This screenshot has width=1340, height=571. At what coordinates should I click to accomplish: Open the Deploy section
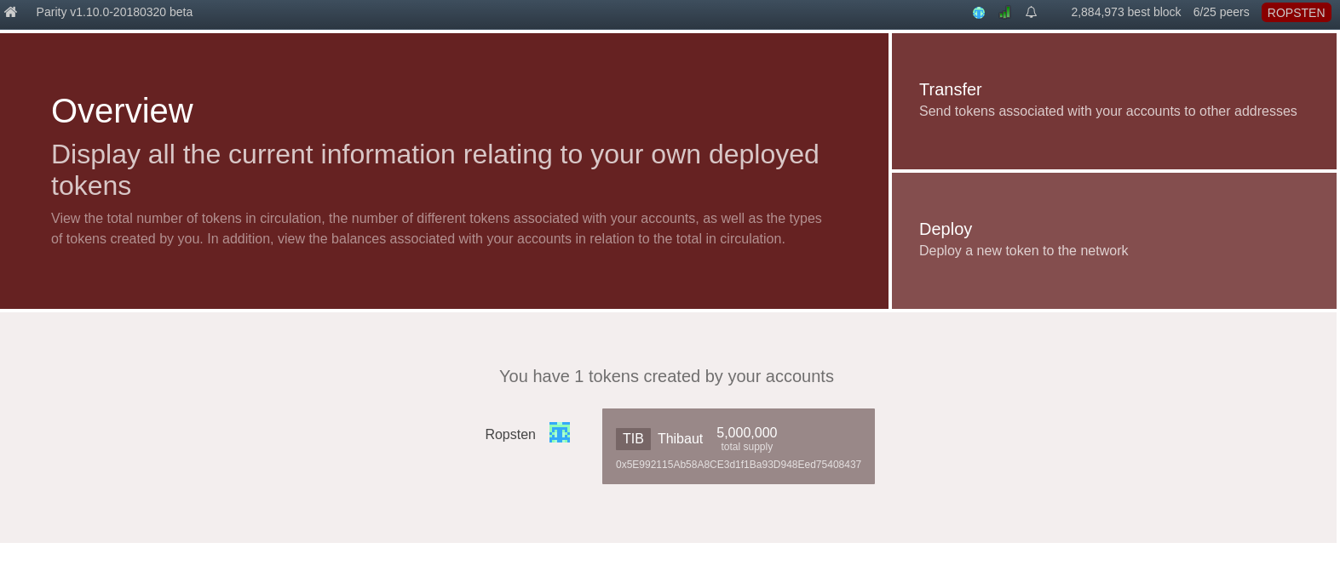[x=1114, y=241]
